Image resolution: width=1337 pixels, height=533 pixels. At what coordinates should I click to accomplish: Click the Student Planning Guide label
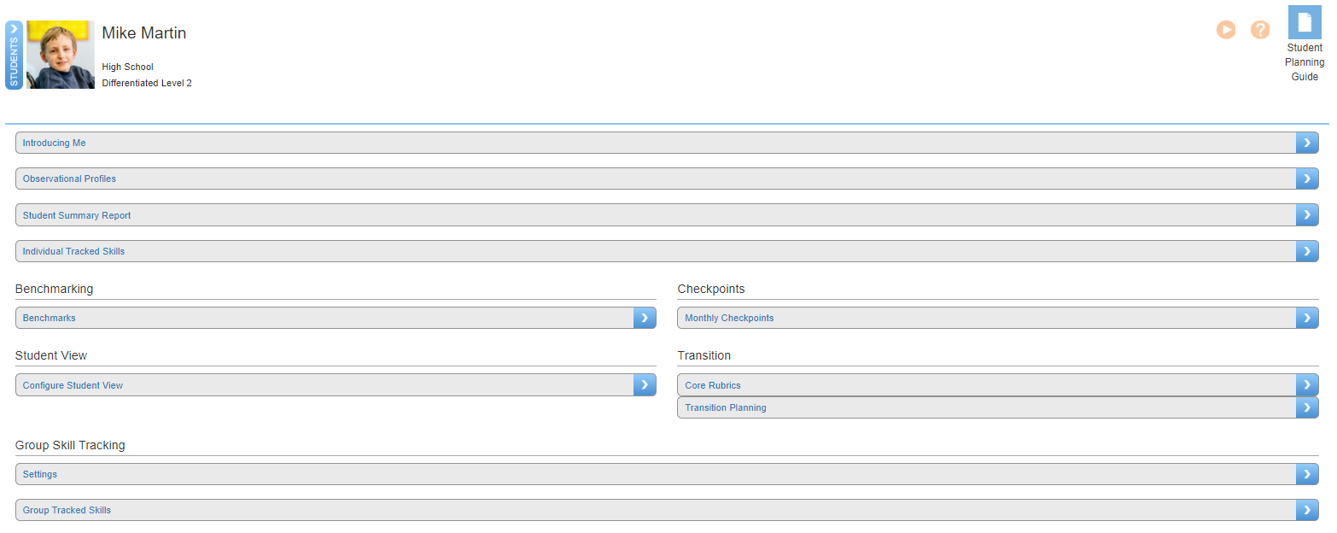pos(1305,62)
